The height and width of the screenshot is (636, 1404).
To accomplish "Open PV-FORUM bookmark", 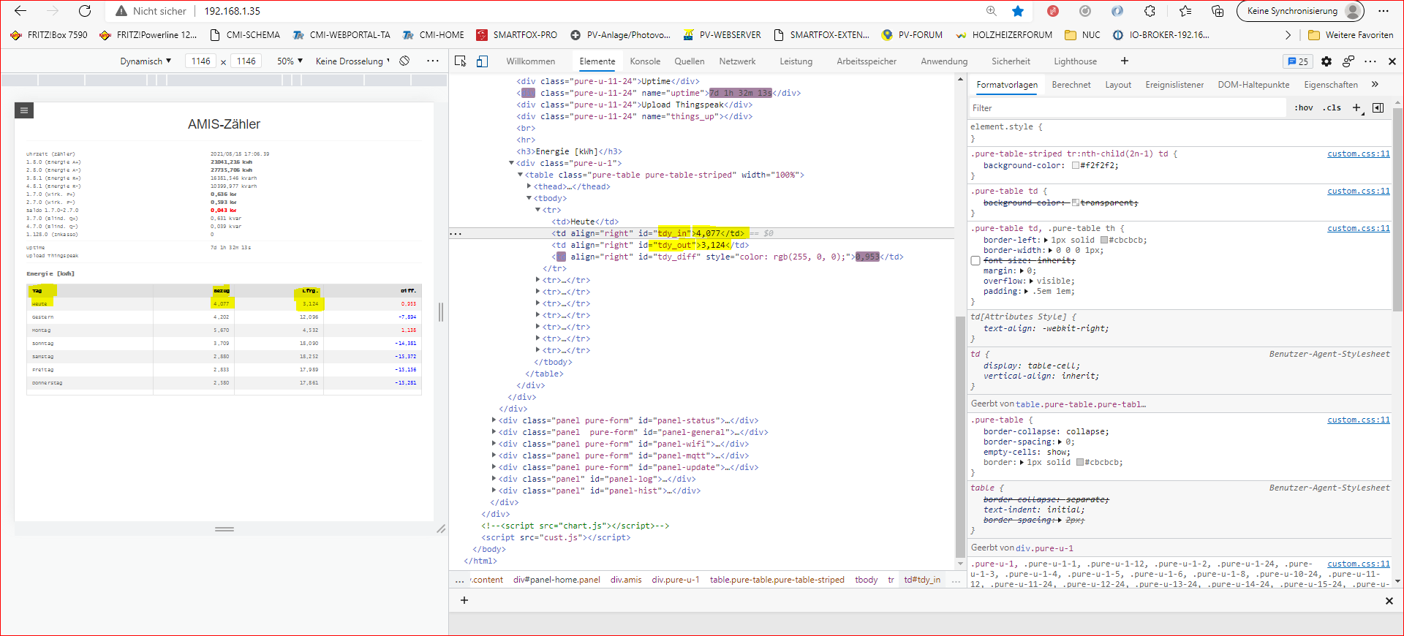I will tap(913, 35).
